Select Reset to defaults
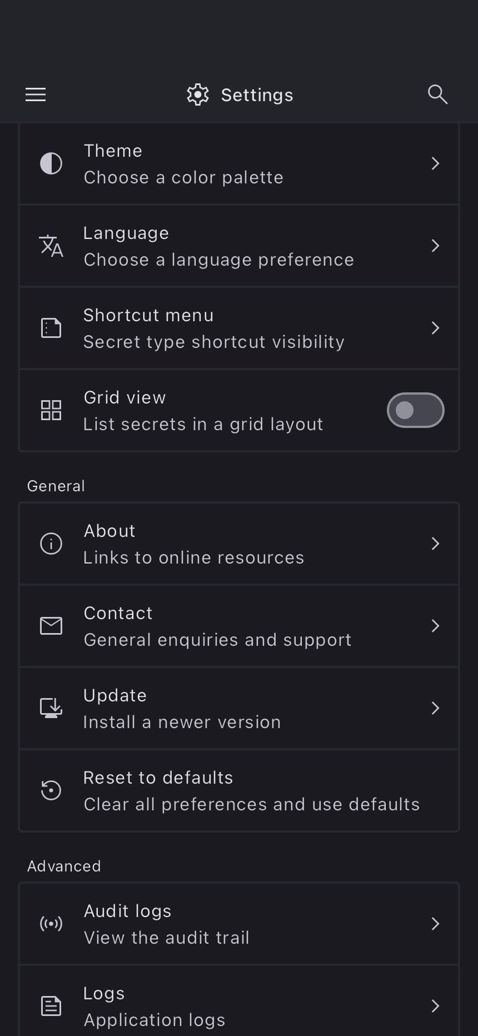The image size is (478, 1036). (239, 790)
